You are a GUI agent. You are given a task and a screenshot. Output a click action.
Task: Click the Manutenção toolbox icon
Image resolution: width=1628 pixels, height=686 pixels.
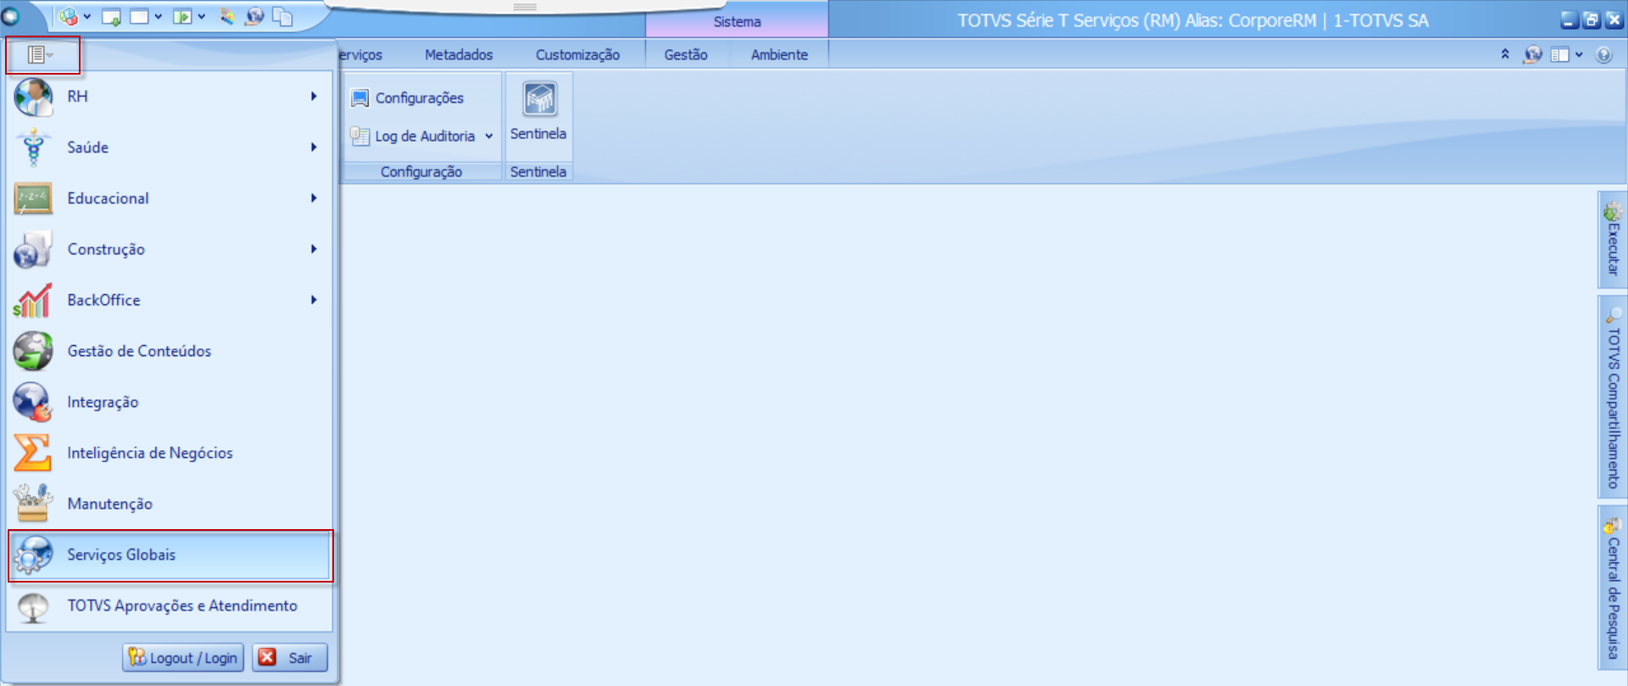coord(33,504)
